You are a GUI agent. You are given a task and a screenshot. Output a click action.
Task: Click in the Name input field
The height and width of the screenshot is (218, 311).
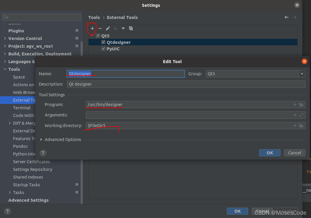pyautogui.click(x=126, y=74)
